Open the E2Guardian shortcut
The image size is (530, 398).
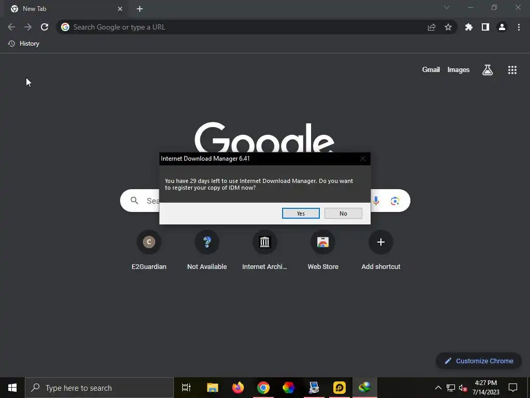pos(149,250)
